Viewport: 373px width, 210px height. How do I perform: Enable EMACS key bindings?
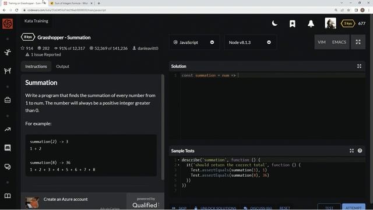point(339,42)
